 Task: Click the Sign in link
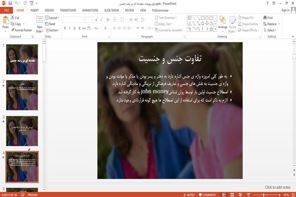pos(285,10)
